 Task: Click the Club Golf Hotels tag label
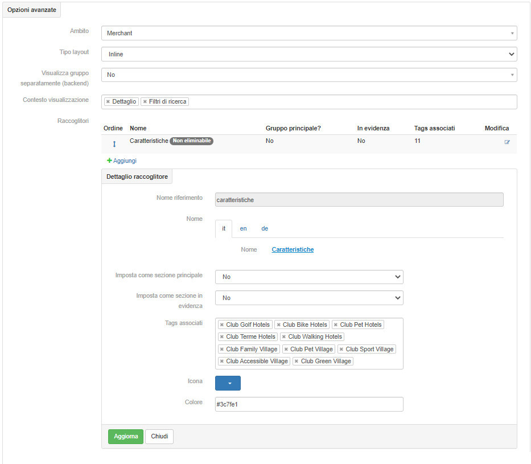248,325
